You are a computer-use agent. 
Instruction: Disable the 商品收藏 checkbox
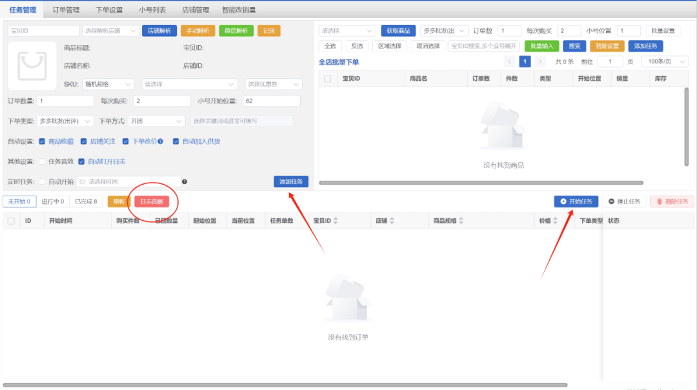42,141
